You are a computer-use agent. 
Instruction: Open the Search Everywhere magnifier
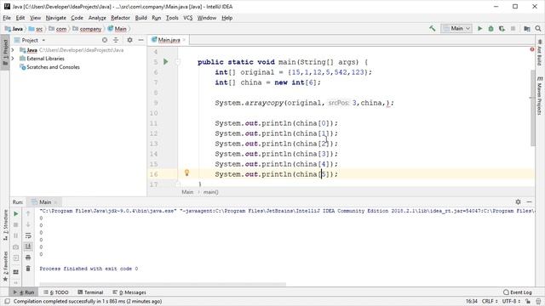(x=538, y=28)
